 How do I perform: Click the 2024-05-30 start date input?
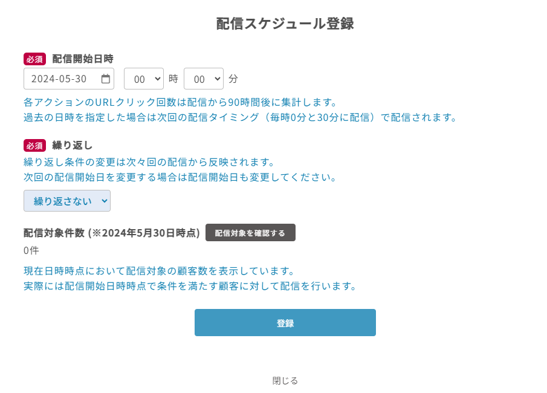[60, 79]
